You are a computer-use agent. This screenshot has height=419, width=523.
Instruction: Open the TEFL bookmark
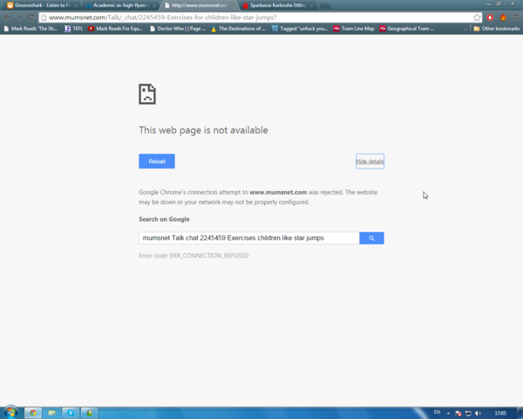[x=74, y=29]
